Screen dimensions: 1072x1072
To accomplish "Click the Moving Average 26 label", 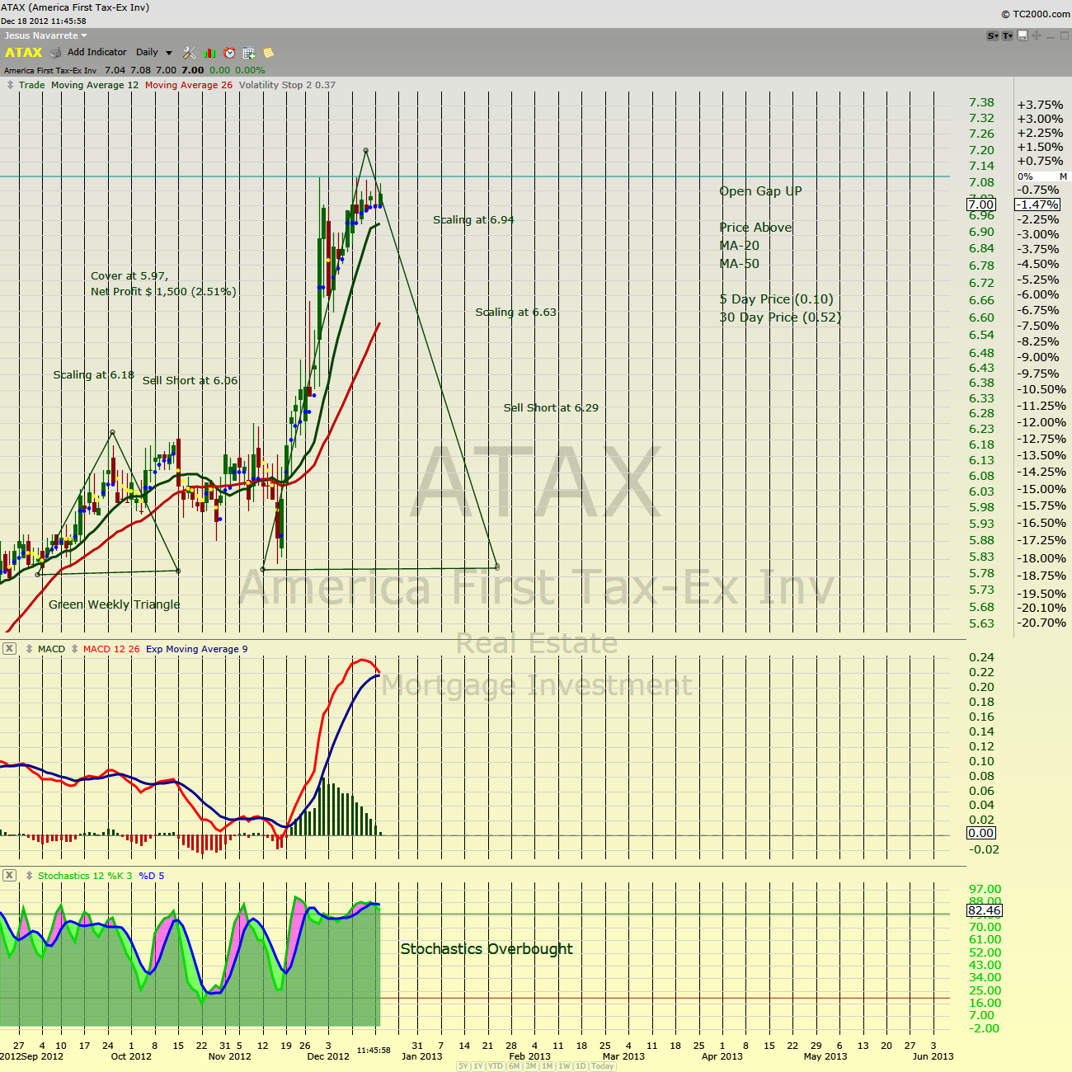I will point(189,85).
